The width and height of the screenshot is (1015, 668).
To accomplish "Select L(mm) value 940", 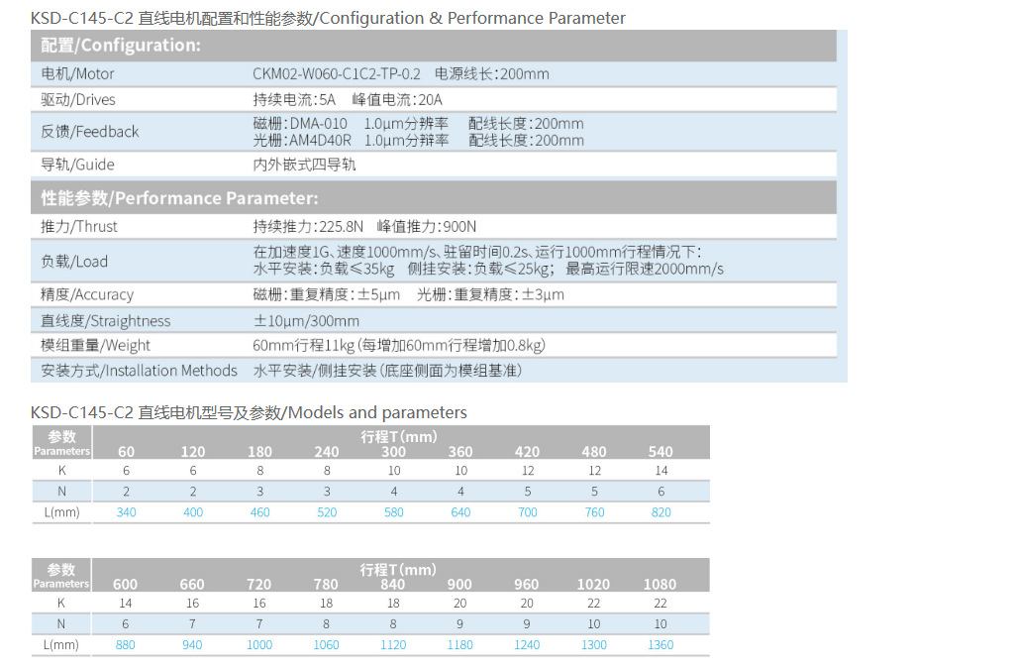I will (192, 645).
